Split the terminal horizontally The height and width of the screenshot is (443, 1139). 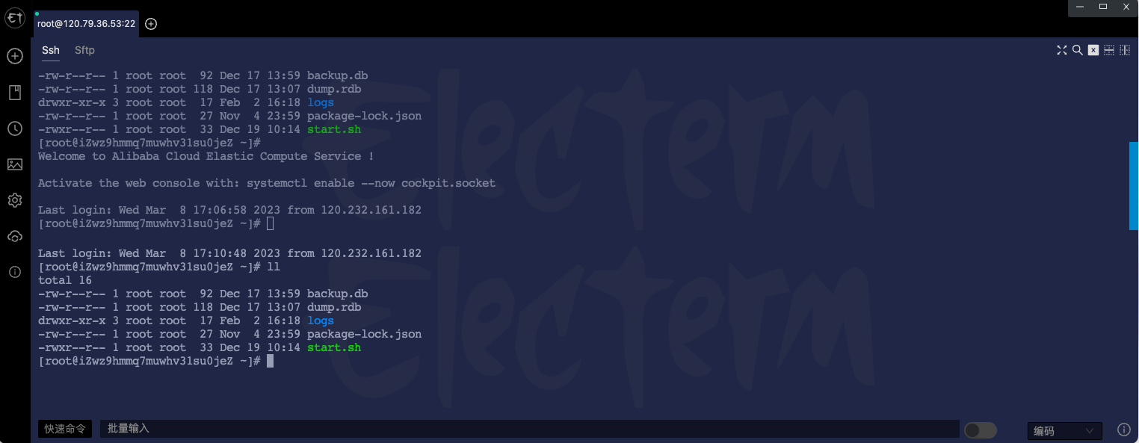pyautogui.click(x=1109, y=50)
